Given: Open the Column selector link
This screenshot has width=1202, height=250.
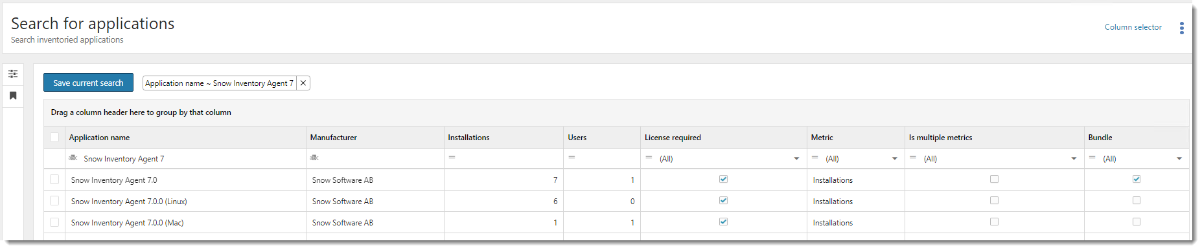Looking at the screenshot, I should point(1133,27).
